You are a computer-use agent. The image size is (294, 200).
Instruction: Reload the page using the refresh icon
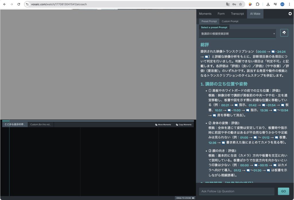[19, 4]
